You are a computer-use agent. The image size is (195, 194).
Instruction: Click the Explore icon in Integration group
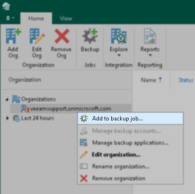tap(119, 36)
